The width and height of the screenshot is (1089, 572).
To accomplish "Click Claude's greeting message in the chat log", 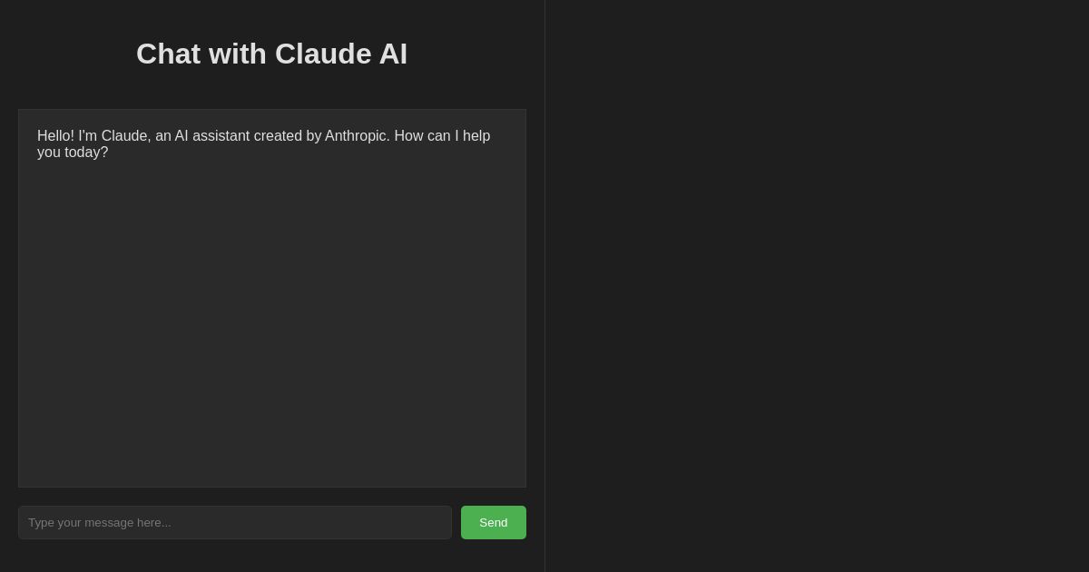I will (x=263, y=143).
